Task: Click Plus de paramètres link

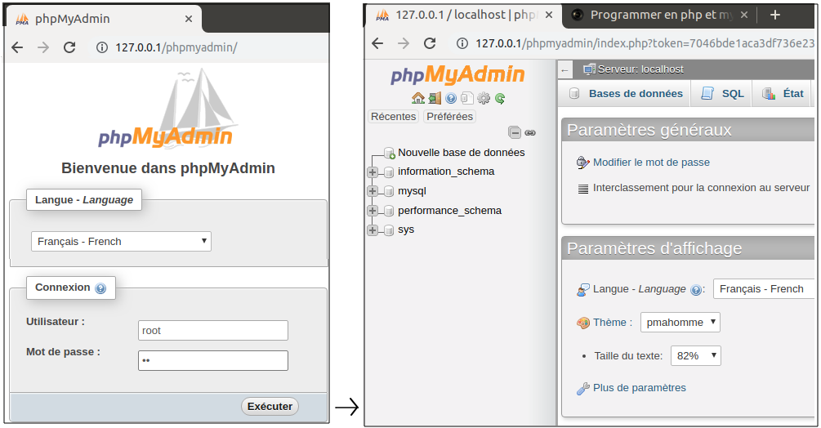Action: click(639, 388)
